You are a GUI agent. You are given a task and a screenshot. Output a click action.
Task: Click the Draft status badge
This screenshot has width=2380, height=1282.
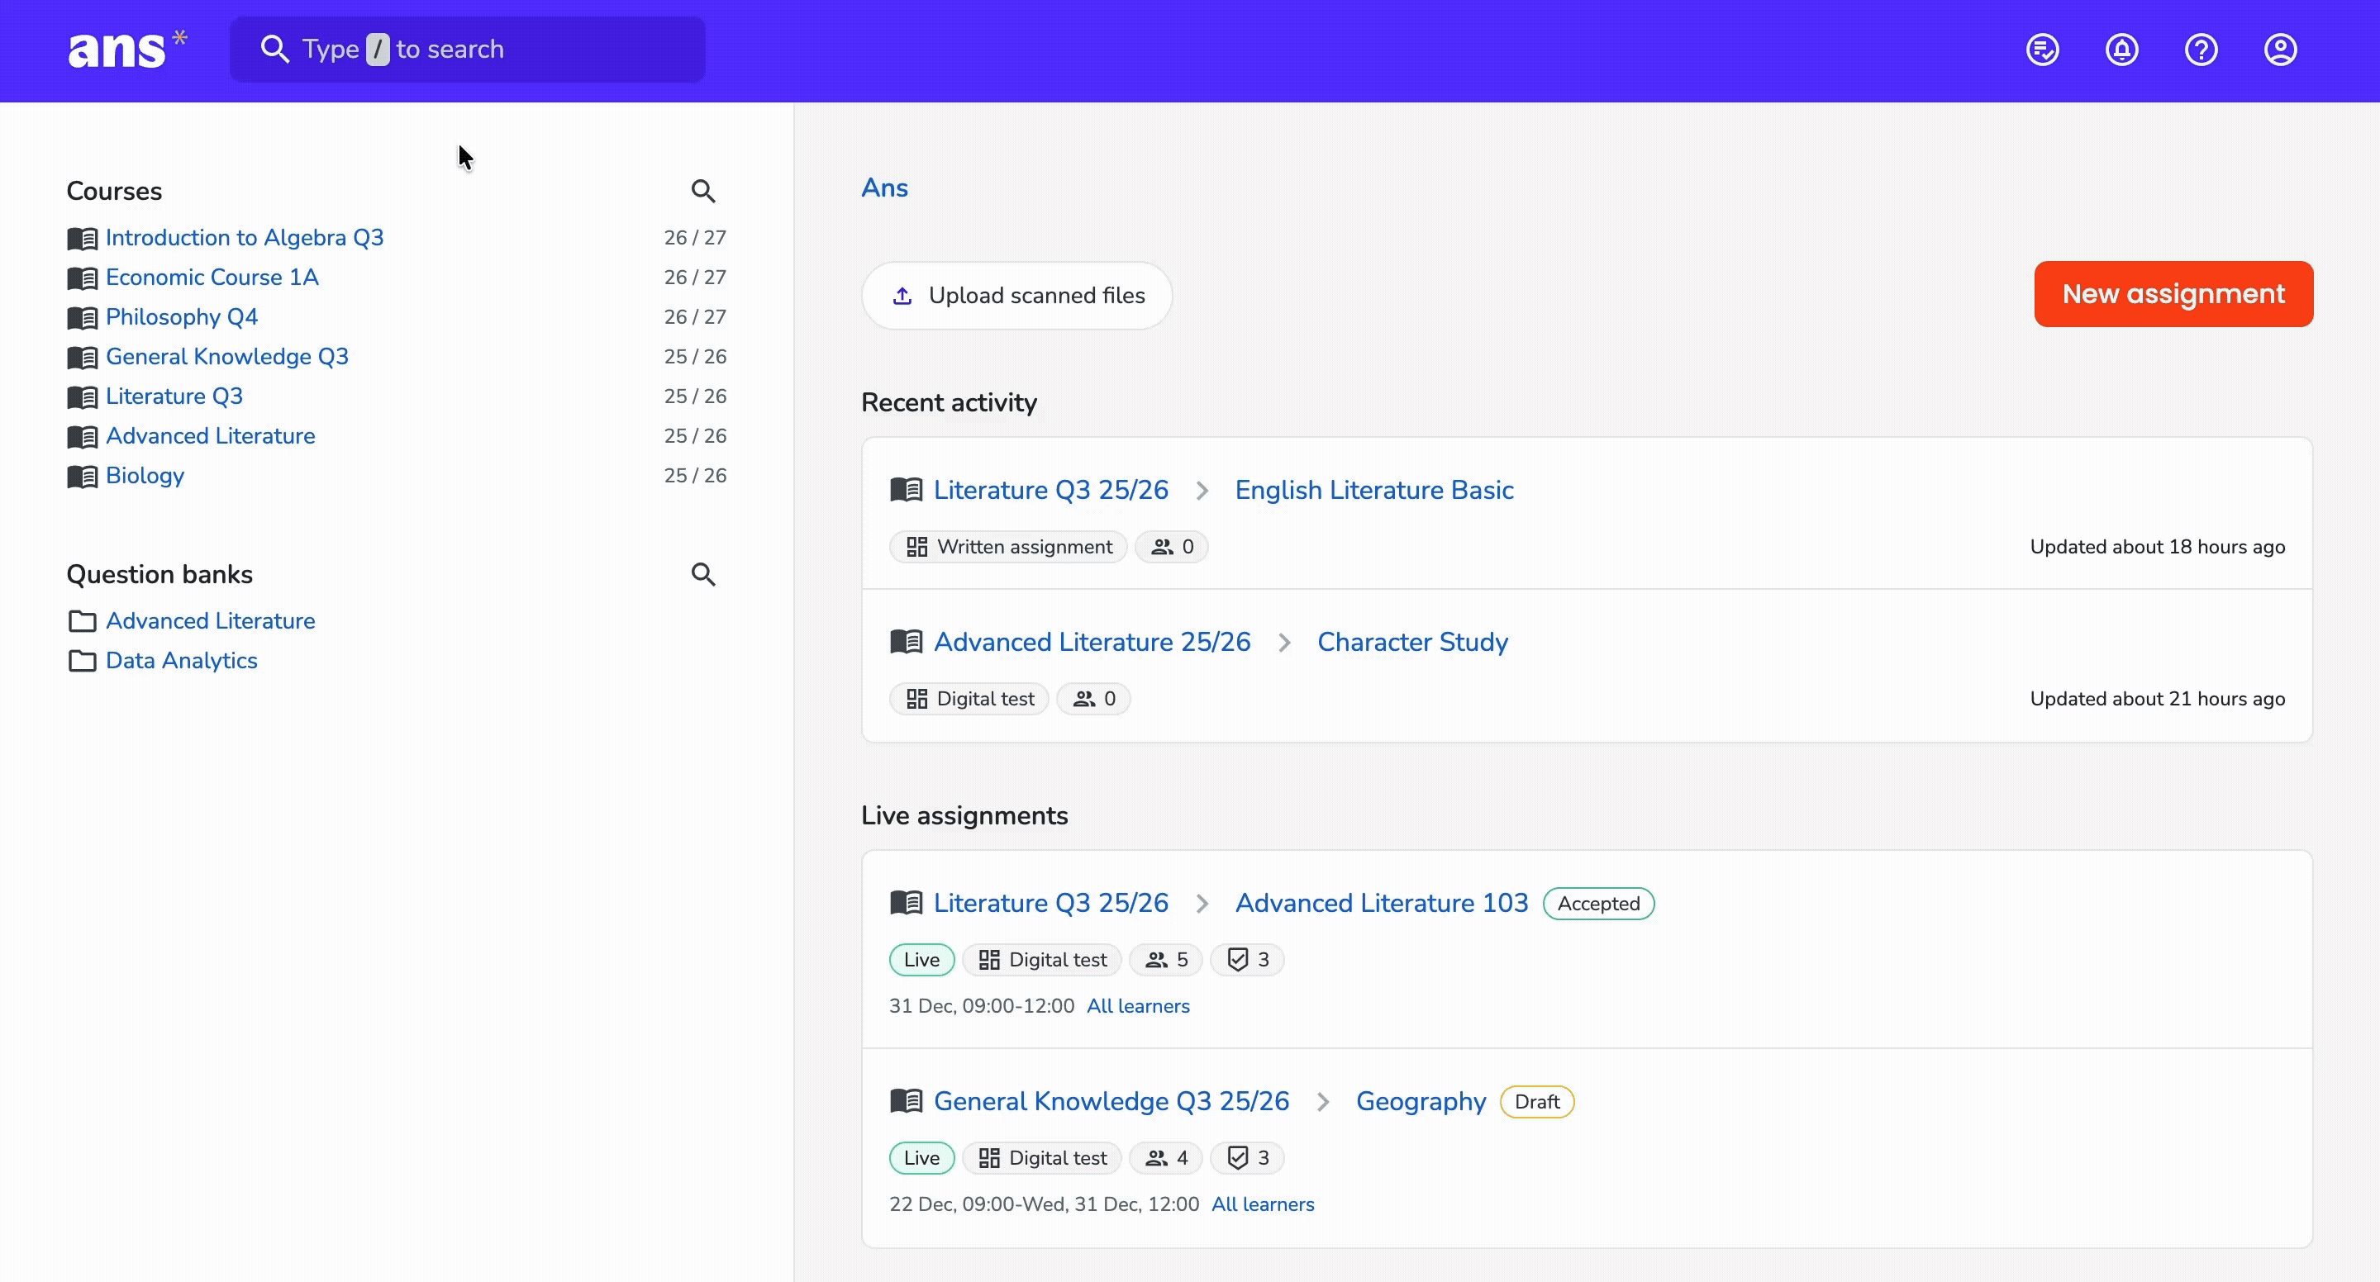[x=1537, y=1102]
